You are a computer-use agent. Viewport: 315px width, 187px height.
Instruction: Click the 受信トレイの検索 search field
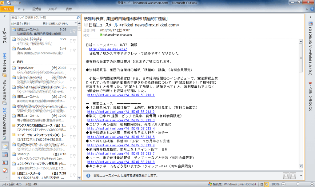[x=44, y=18]
